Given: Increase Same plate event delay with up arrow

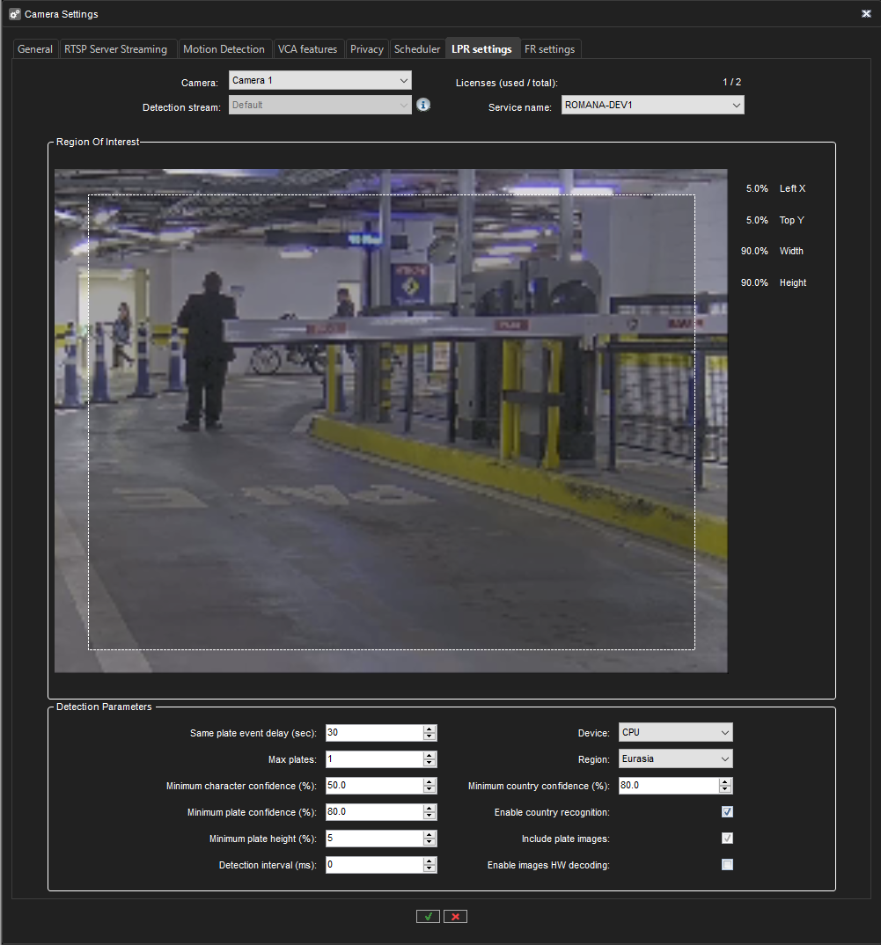Looking at the screenshot, I should (429, 729).
